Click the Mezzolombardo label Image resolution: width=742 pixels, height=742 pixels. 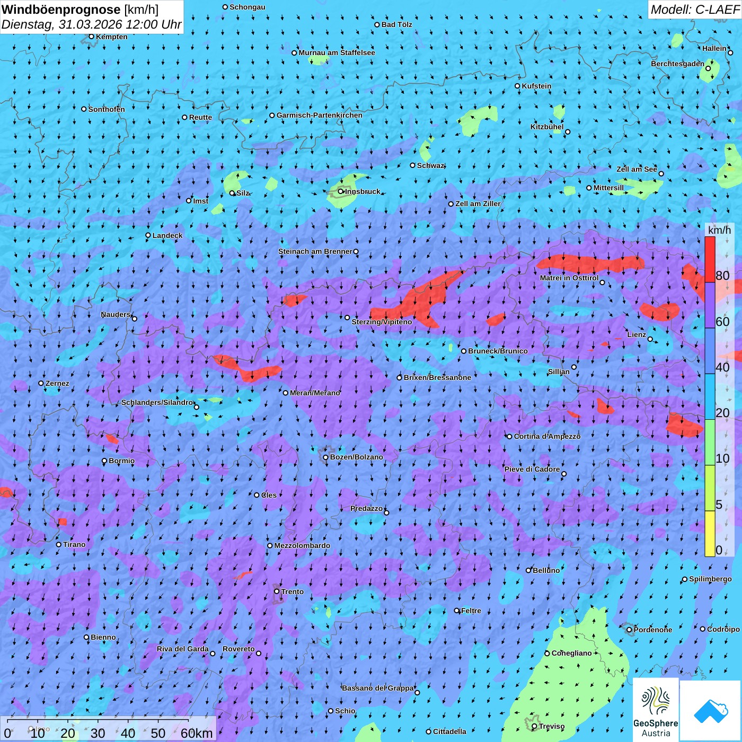(302, 545)
